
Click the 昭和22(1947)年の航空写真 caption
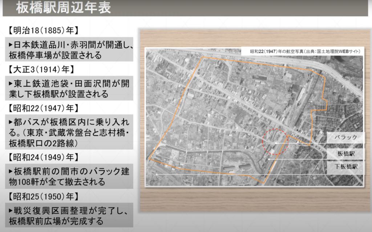point(305,52)
